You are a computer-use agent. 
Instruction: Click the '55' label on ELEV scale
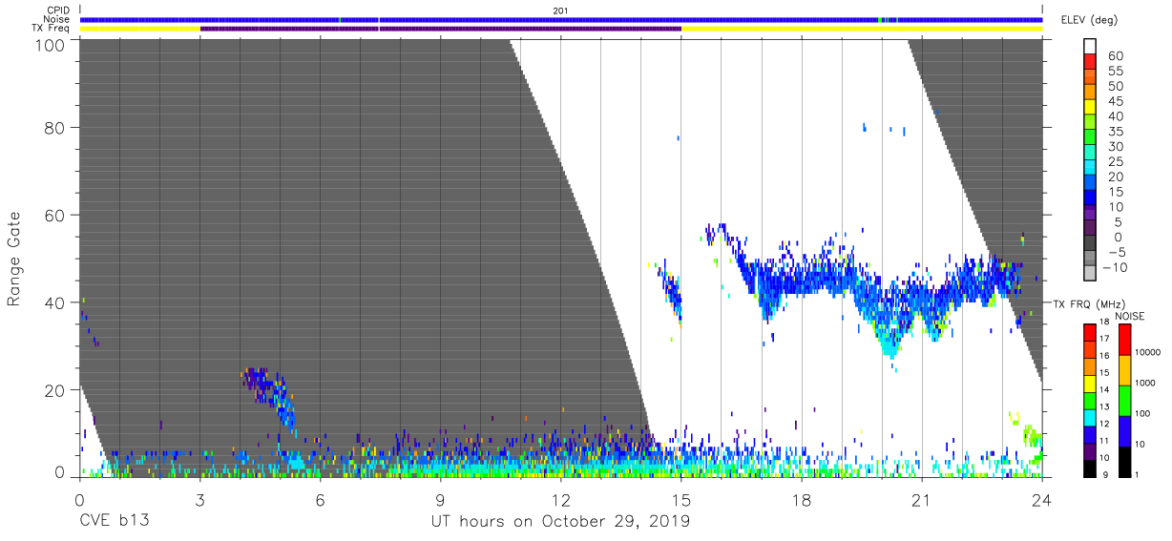point(1117,71)
